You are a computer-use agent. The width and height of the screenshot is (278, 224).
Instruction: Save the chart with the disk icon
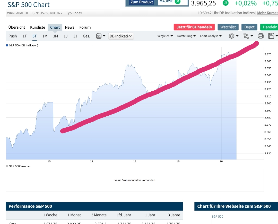click(272, 36)
